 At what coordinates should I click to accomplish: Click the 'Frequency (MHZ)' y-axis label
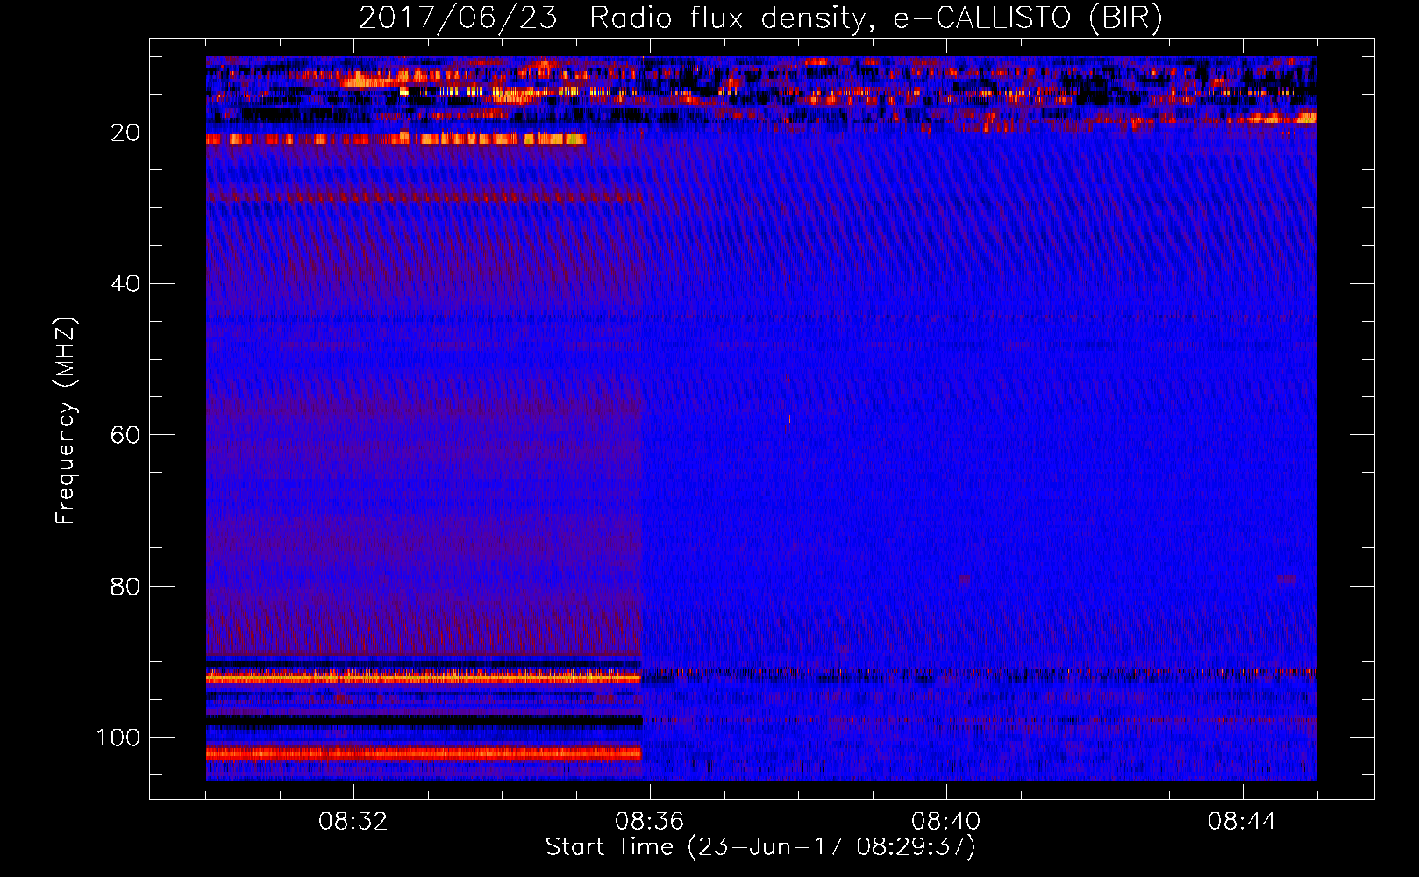click(x=66, y=421)
